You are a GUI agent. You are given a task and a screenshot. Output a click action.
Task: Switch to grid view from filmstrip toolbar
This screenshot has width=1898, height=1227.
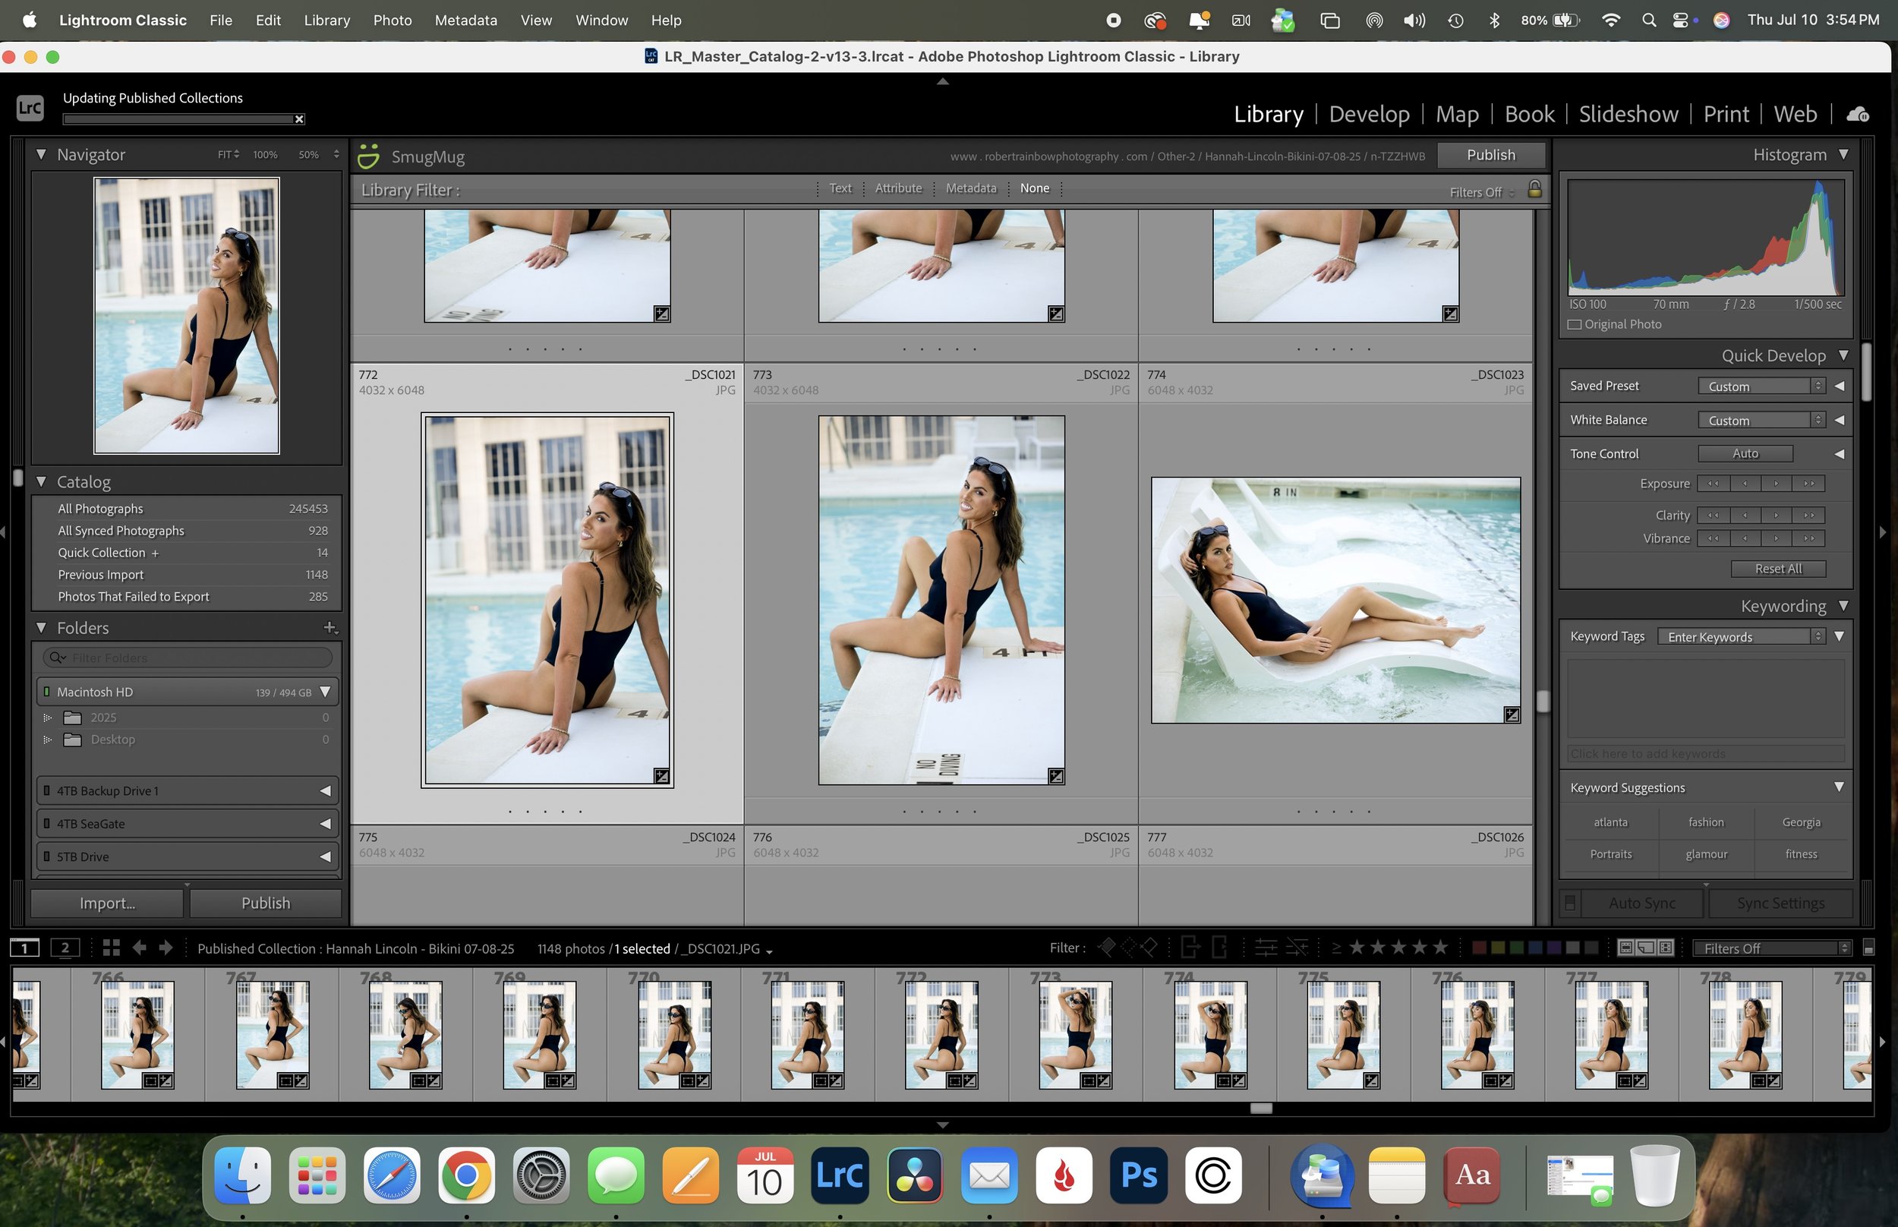click(x=112, y=948)
